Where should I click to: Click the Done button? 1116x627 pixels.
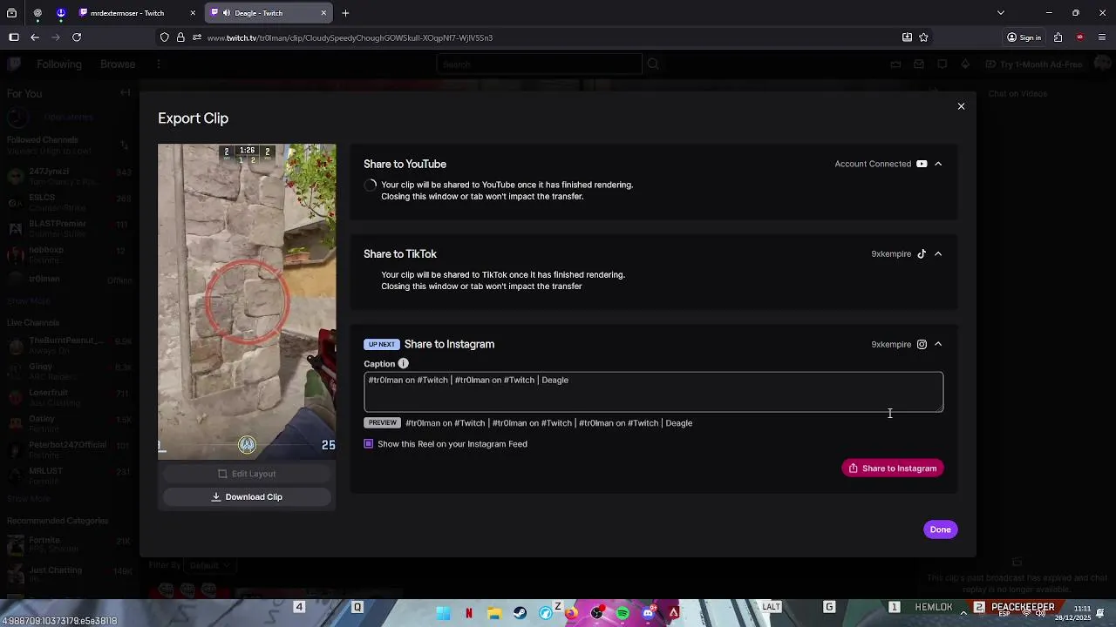pos(940,529)
